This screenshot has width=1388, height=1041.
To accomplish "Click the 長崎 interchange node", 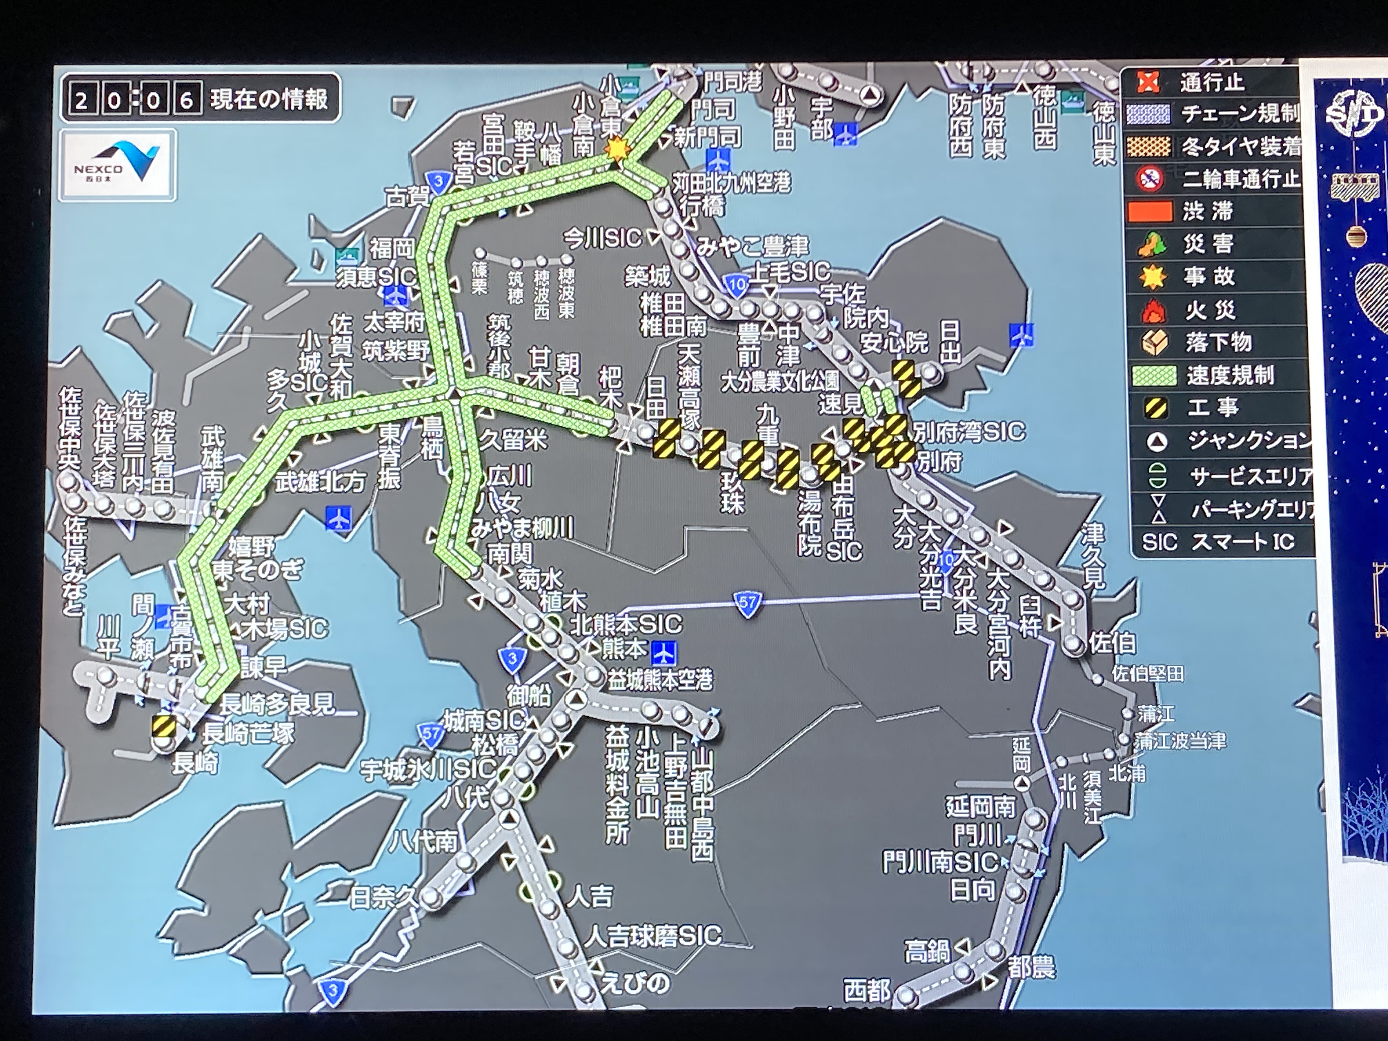I will tap(163, 743).
